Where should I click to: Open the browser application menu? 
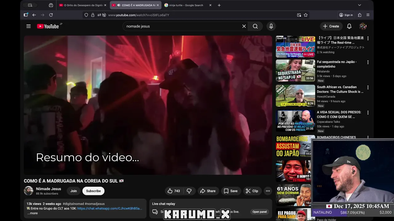click(368, 15)
